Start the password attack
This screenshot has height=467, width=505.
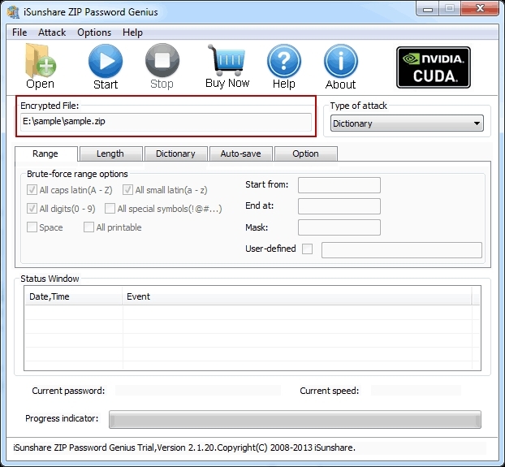[106, 62]
